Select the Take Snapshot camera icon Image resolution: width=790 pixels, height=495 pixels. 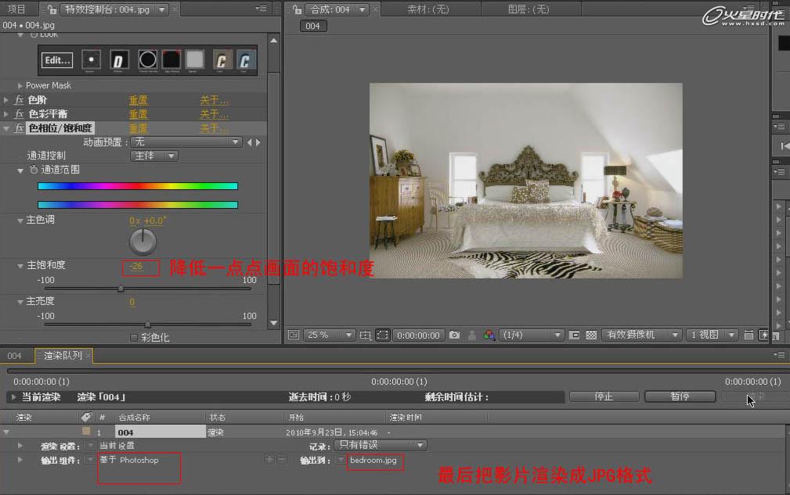click(455, 335)
